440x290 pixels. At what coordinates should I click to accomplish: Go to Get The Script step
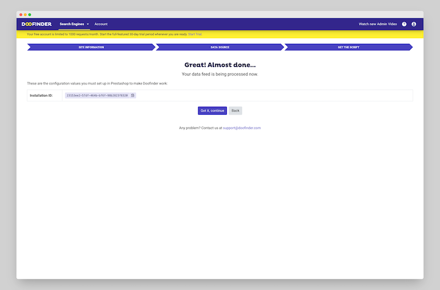348,47
